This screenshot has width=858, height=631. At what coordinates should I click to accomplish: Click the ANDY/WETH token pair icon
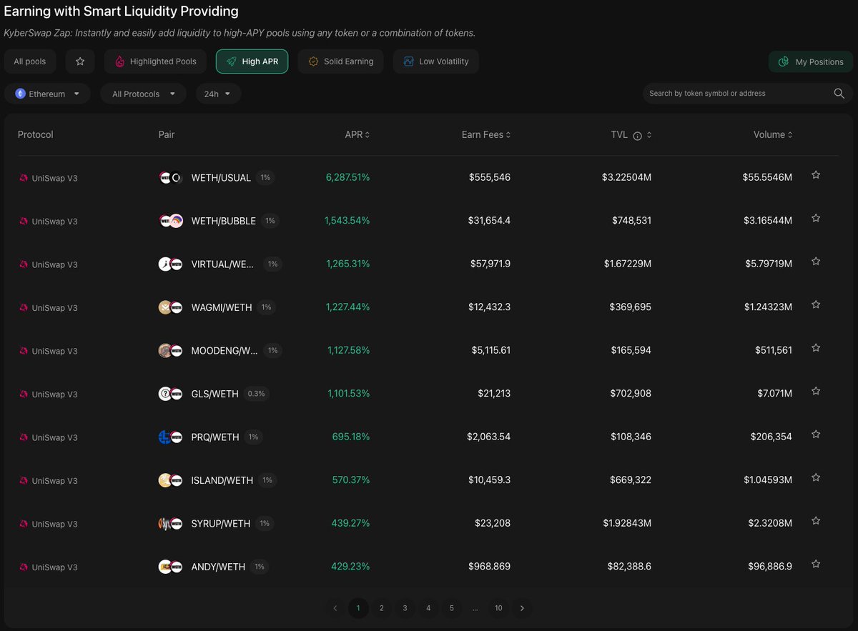click(x=171, y=567)
